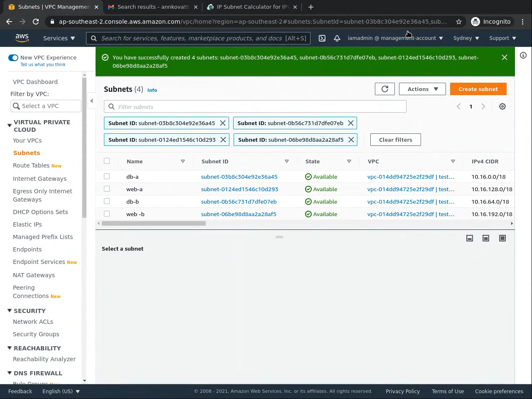Refresh the subnets list
The width and height of the screenshot is (532, 399).
pos(385,89)
